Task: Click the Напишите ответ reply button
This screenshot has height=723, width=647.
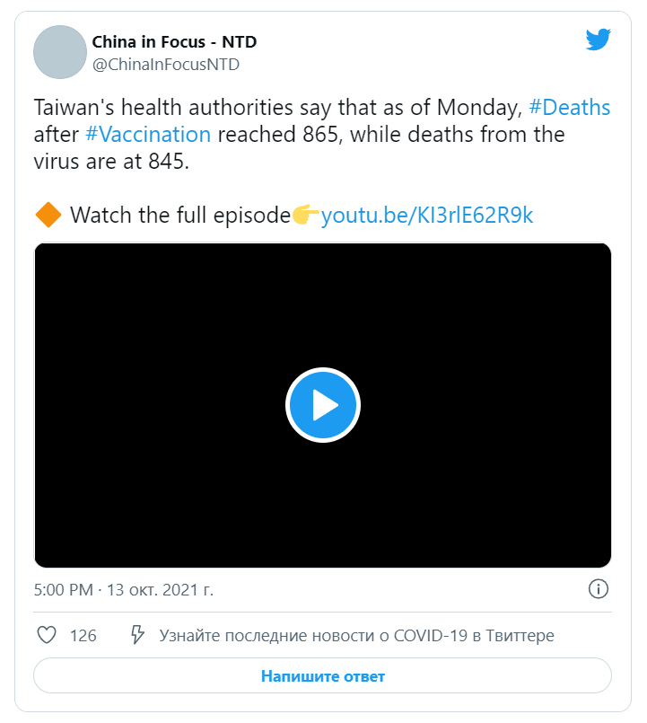Action: tap(322, 675)
